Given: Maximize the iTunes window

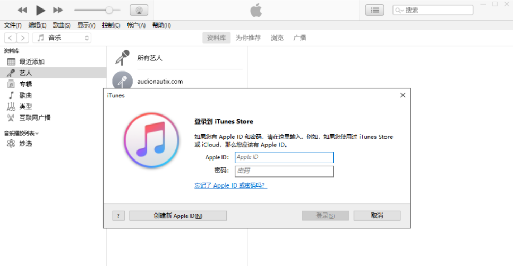Looking at the screenshot, I should point(495,4).
